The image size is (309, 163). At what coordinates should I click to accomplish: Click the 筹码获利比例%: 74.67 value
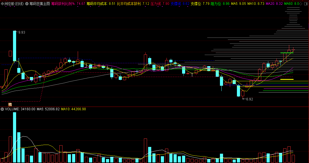click(x=68, y=4)
